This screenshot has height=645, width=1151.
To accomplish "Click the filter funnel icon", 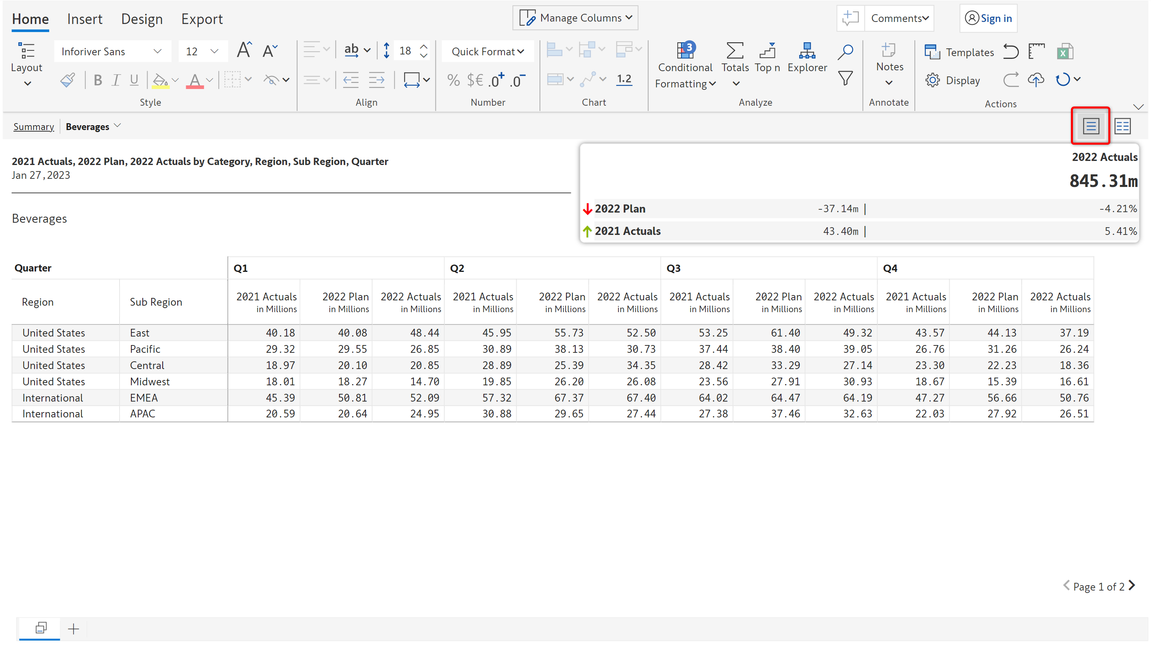I will click(x=845, y=78).
